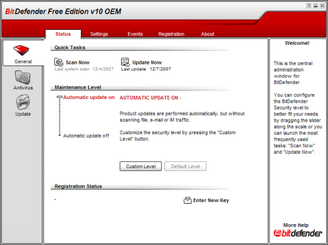Click the help question mark title bar icon
Viewport: 328px width, 245px height.
(x=309, y=6)
